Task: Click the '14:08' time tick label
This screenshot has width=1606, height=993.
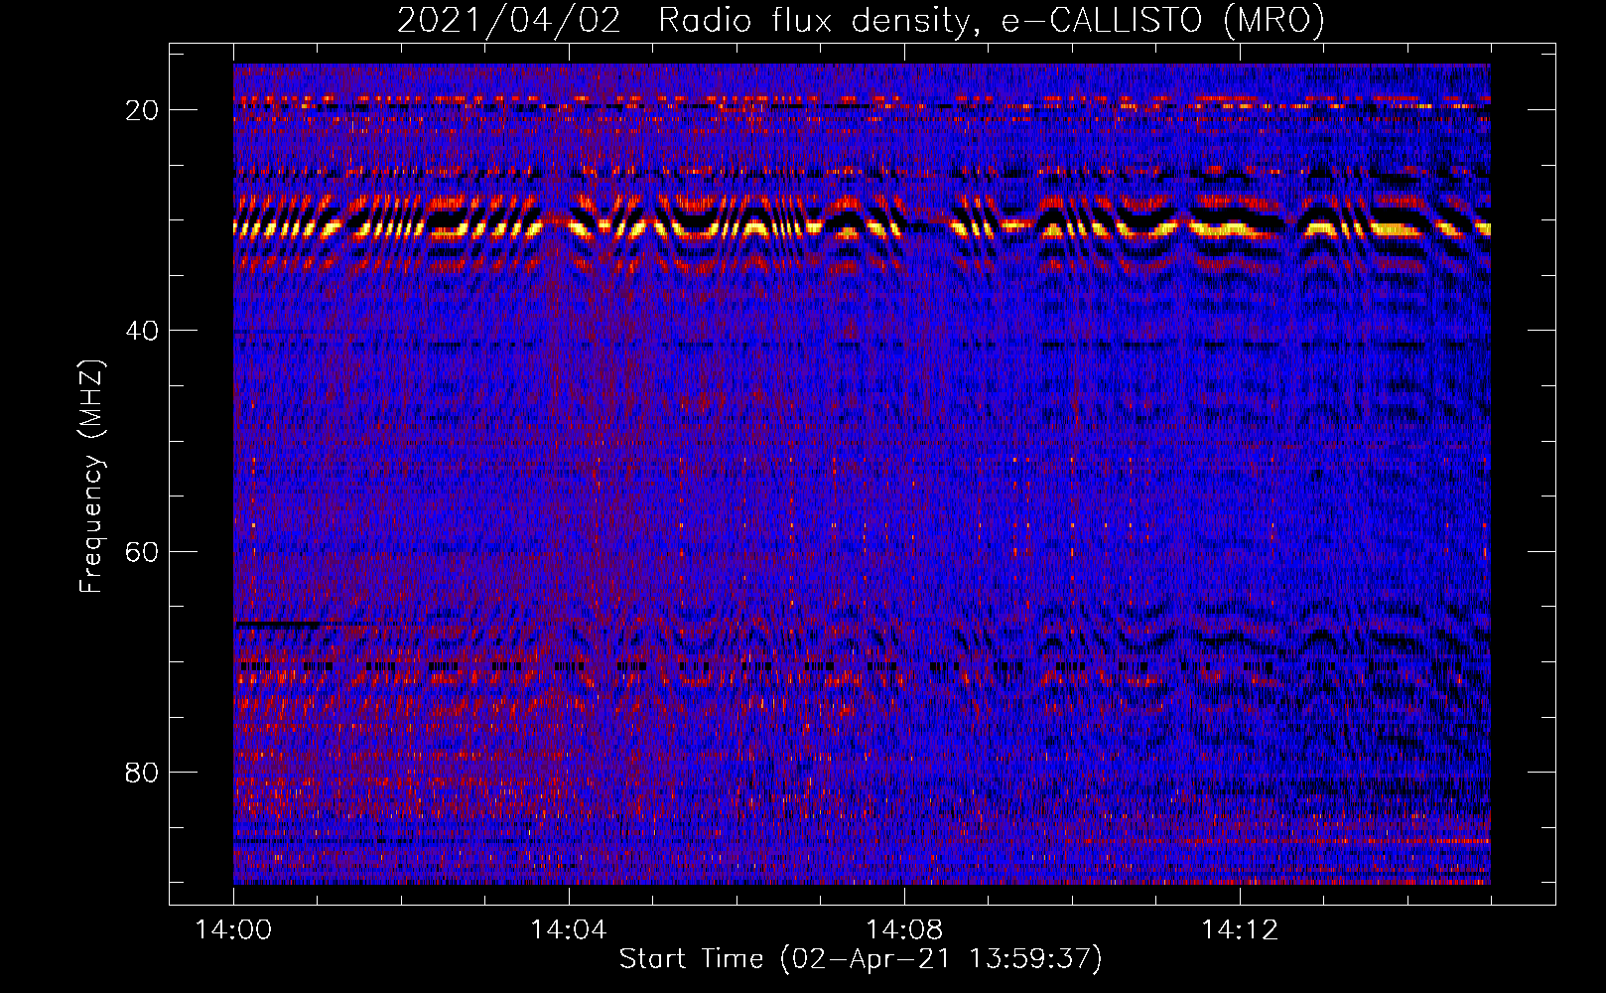Action: pyautogui.click(x=903, y=929)
